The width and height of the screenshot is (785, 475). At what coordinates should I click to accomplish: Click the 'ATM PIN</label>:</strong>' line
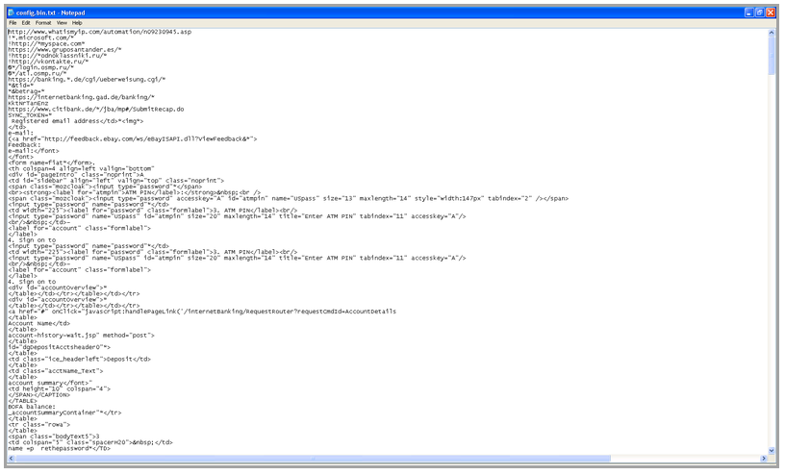134,192
